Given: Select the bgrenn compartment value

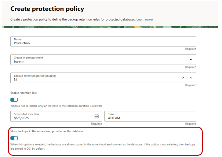Looking at the screenshot, I should pyautogui.click(x=19, y=62).
